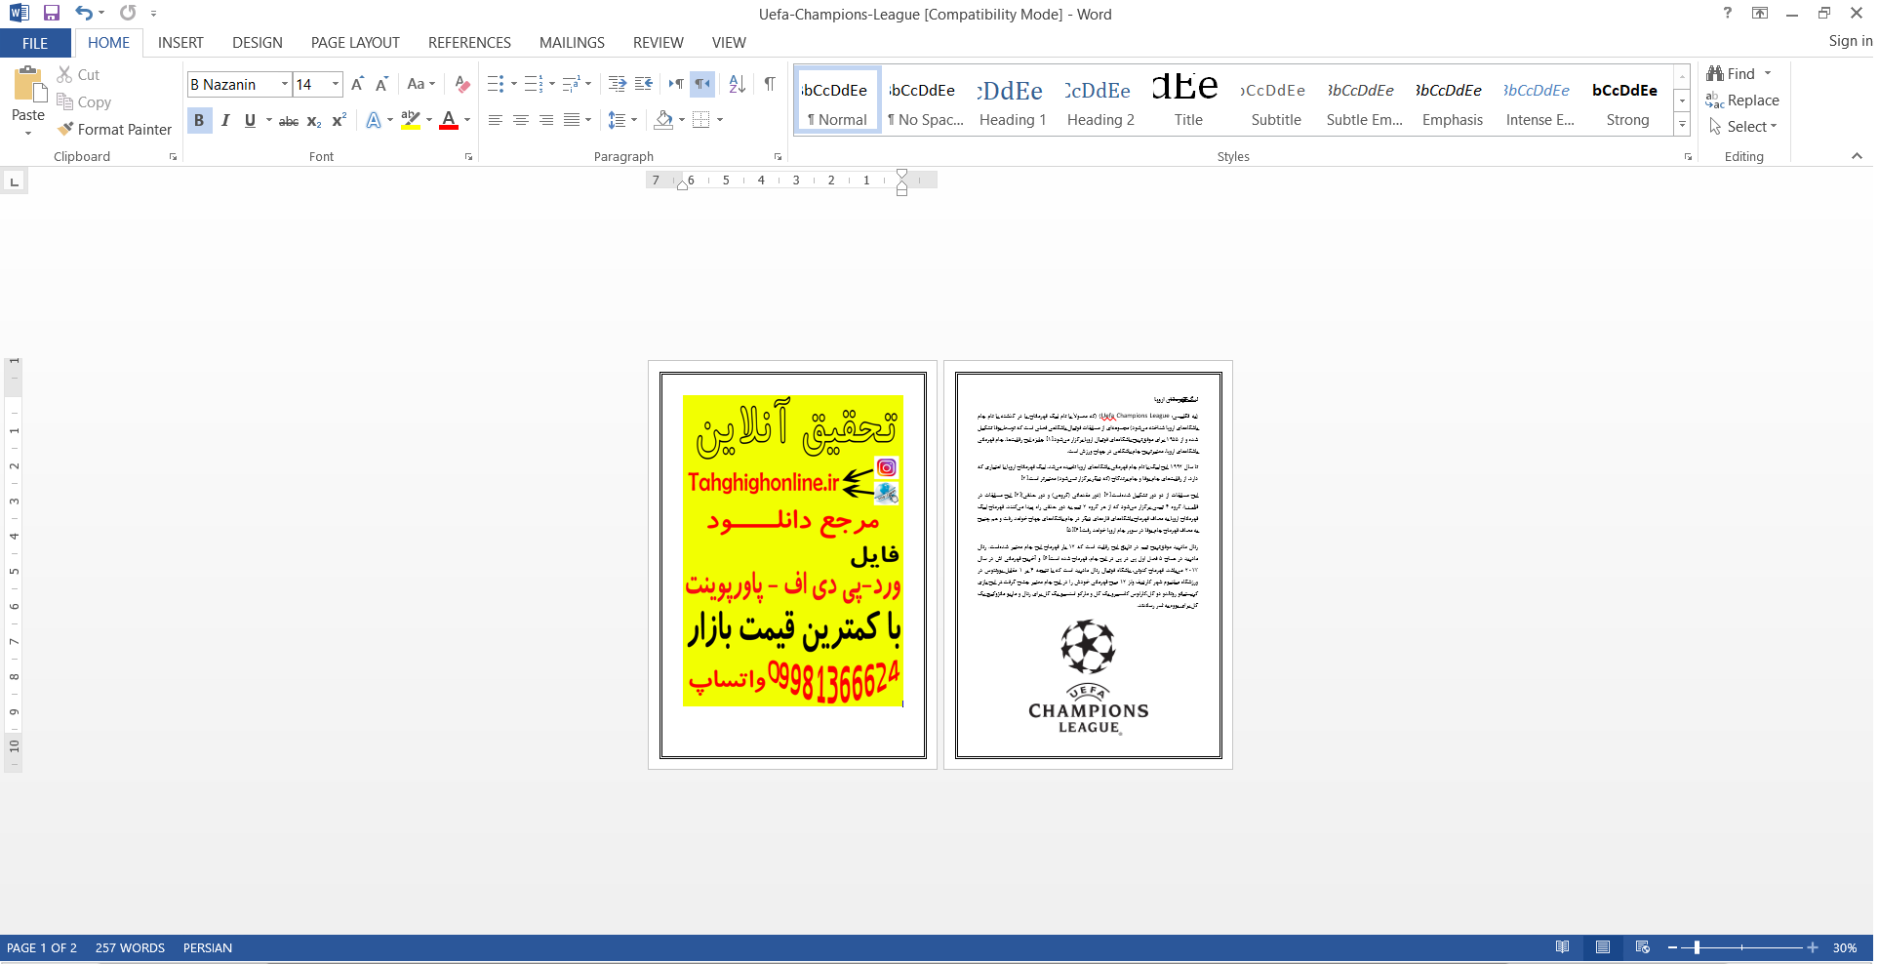The width and height of the screenshot is (1879, 964).
Task: Switch to the DESIGN tab
Action: (x=258, y=43)
